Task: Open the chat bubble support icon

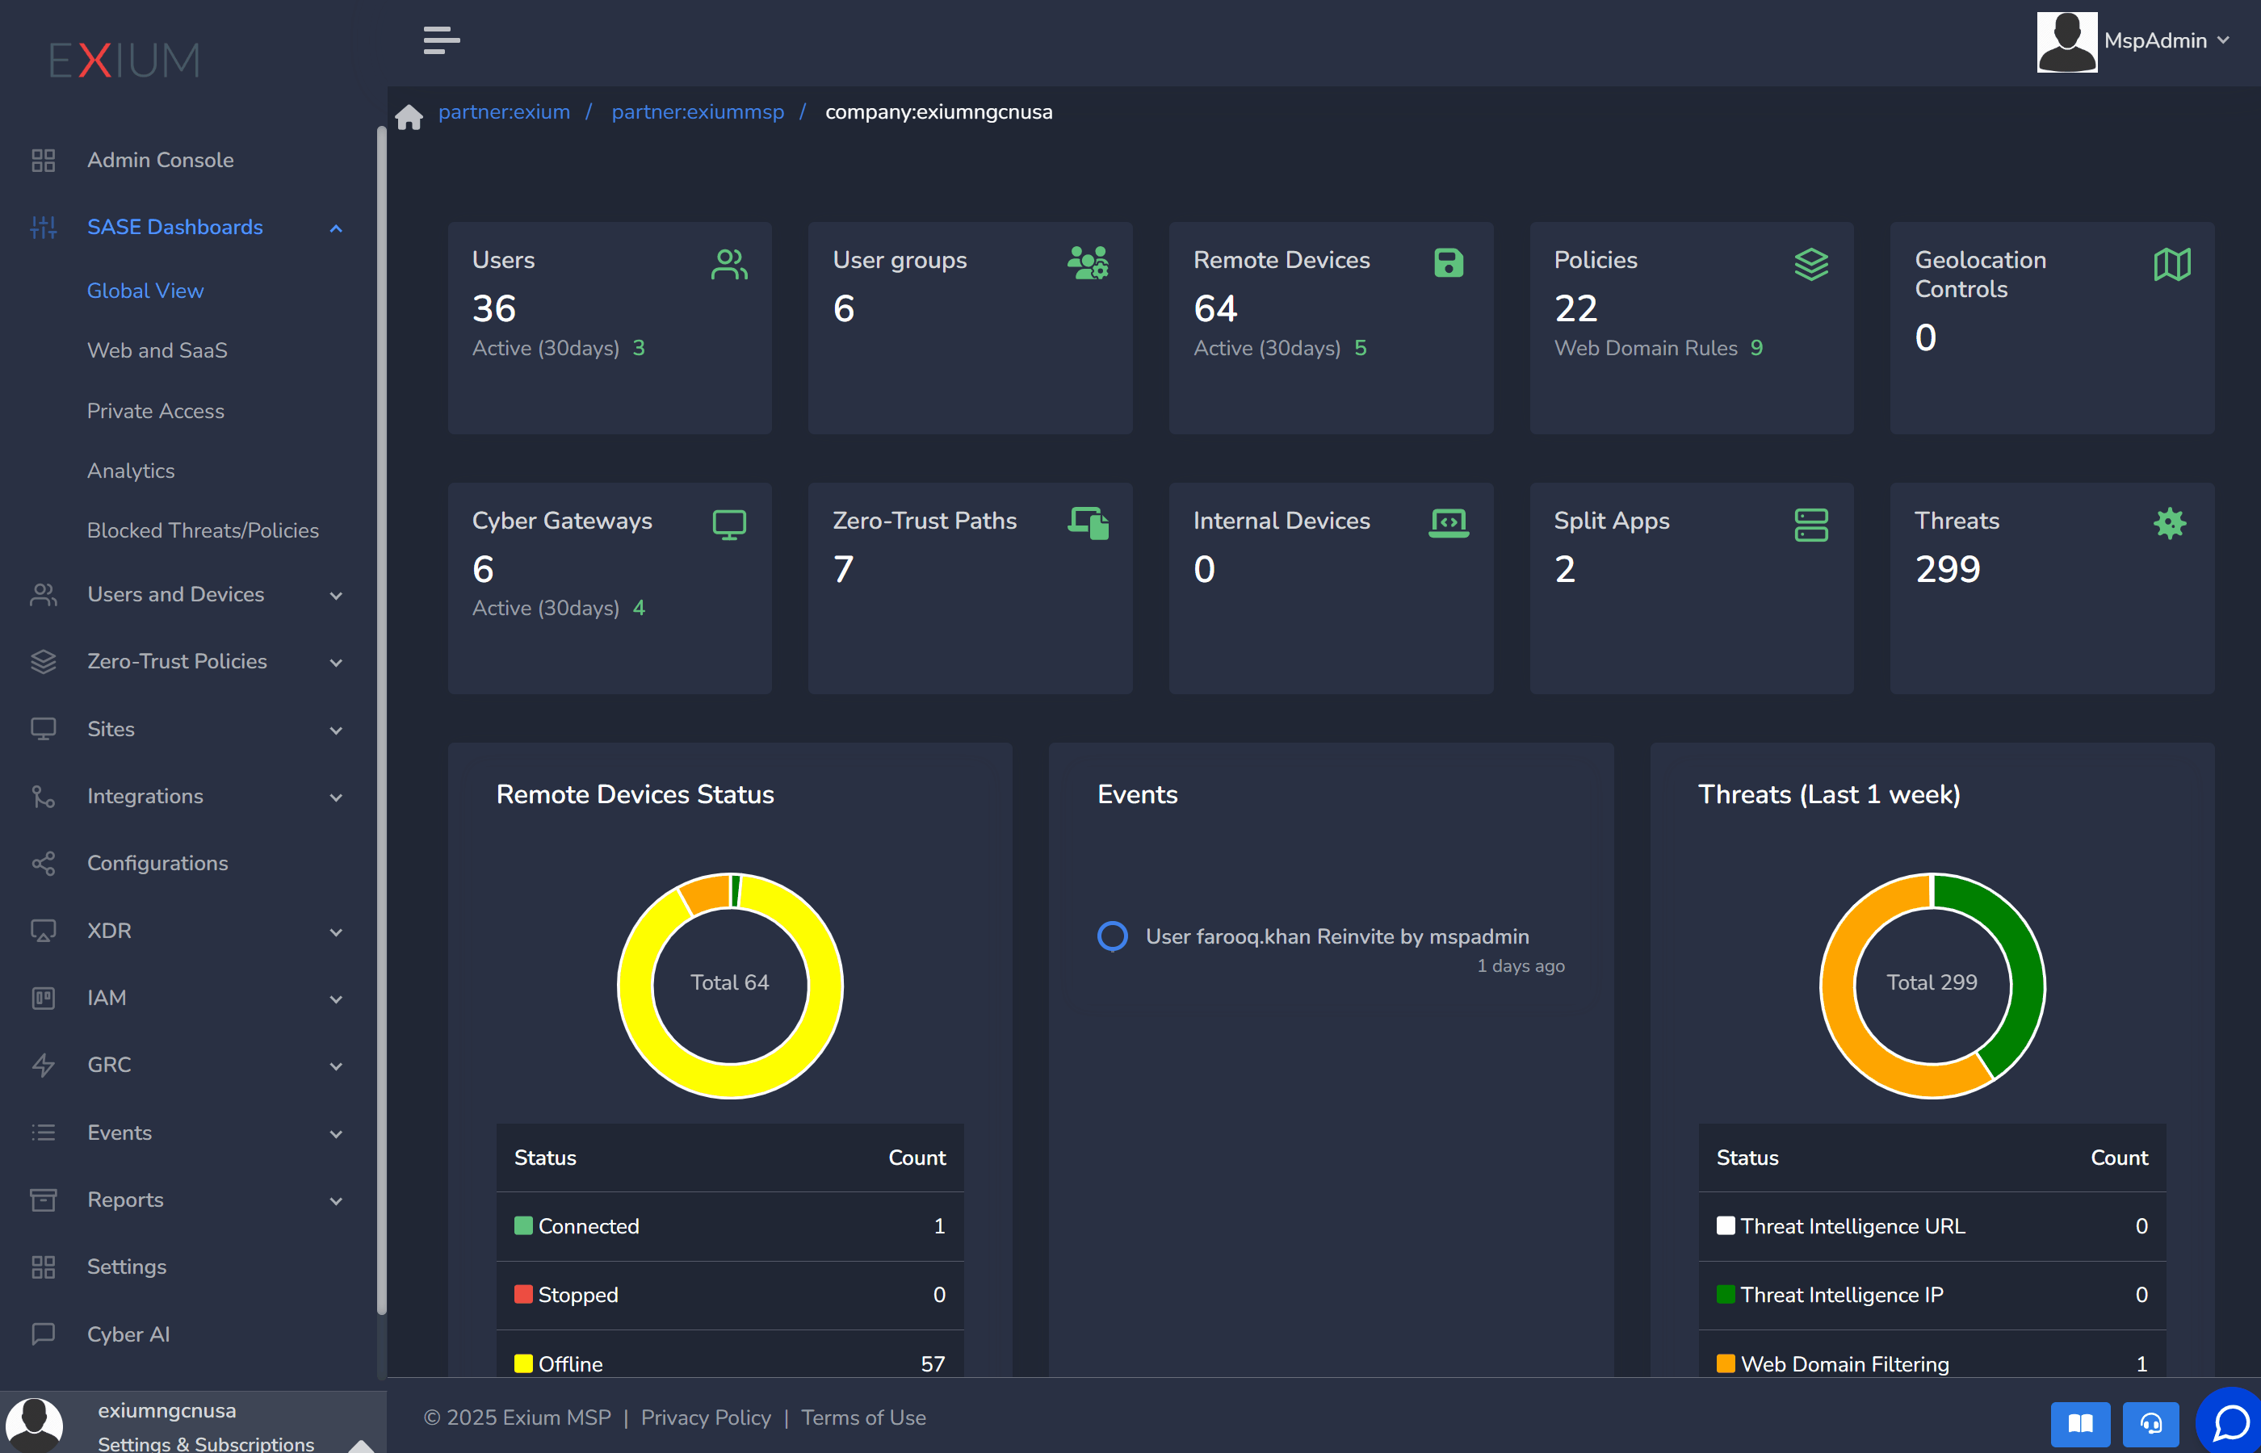Action: [x=2231, y=1422]
